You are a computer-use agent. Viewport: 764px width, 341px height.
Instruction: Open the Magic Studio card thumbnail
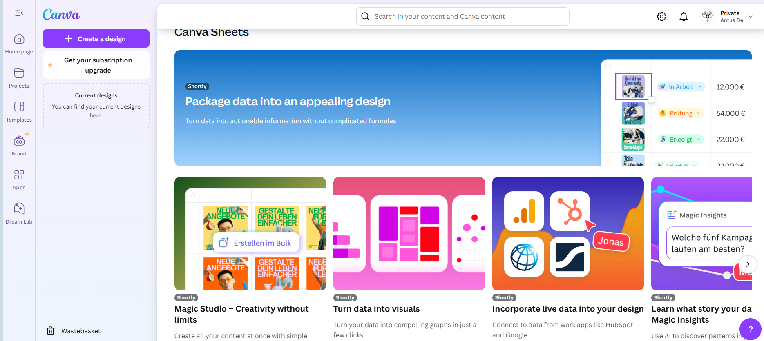coord(250,234)
